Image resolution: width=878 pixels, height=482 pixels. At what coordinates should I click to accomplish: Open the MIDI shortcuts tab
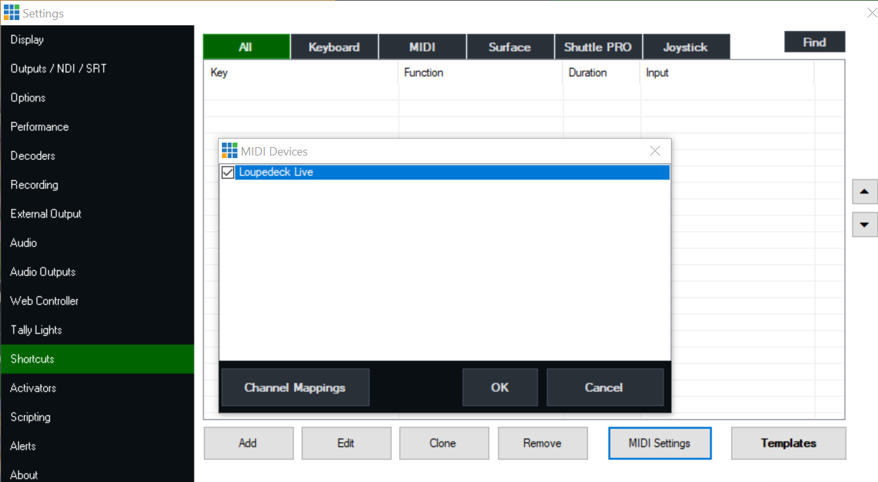click(x=422, y=46)
